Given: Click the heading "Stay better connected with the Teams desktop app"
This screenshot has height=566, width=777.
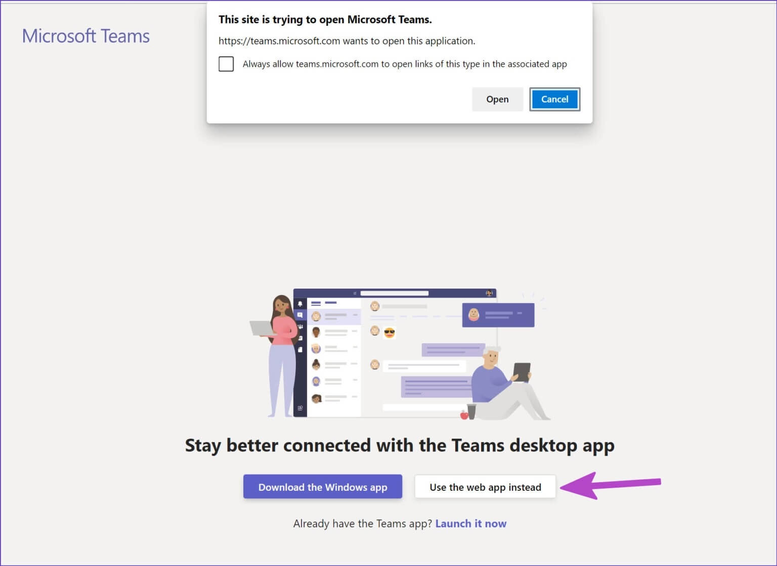Looking at the screenshot, I should [400, 446].
